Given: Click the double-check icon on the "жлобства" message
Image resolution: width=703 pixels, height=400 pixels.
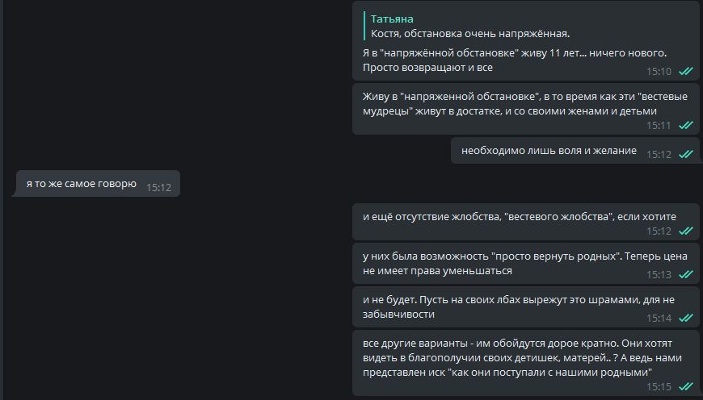Looking at the screenshot, I should tap(686, 231).
